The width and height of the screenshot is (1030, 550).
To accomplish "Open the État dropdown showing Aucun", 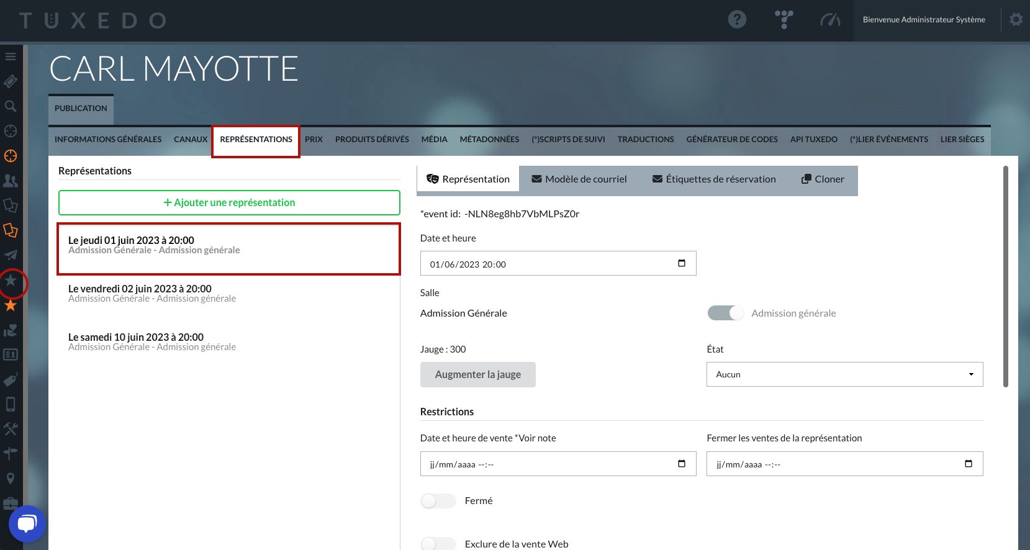I will tap(844, 374).
